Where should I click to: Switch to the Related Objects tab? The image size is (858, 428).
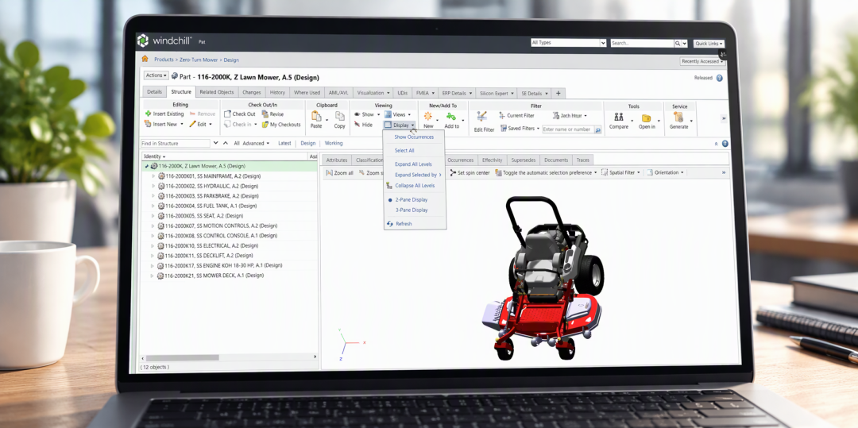click(217, 92)
